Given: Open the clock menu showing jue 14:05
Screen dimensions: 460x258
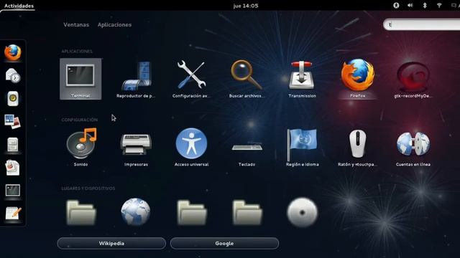Looking at the screenshot, I should coord(246,6).
